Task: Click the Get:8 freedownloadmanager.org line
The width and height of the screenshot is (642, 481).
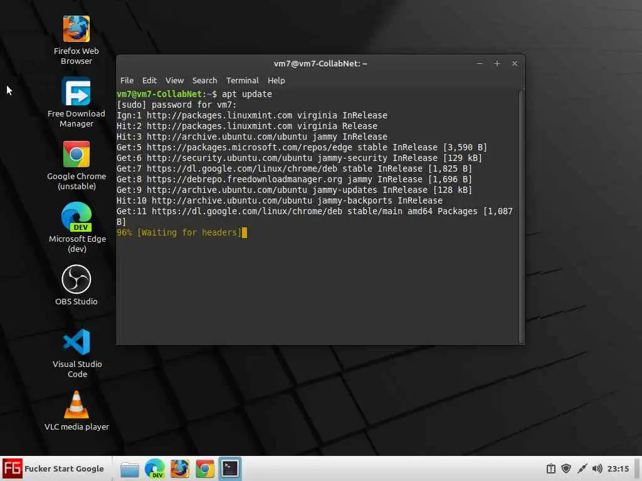Action: 295,179
